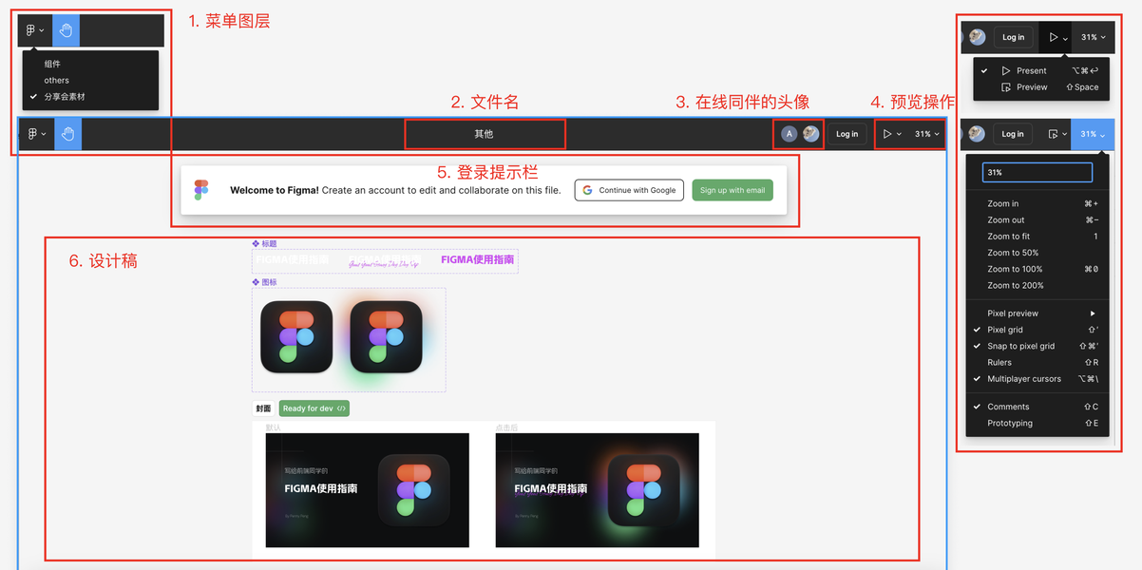
Task: Choose Zoom to 50%
Action: 1037,253
